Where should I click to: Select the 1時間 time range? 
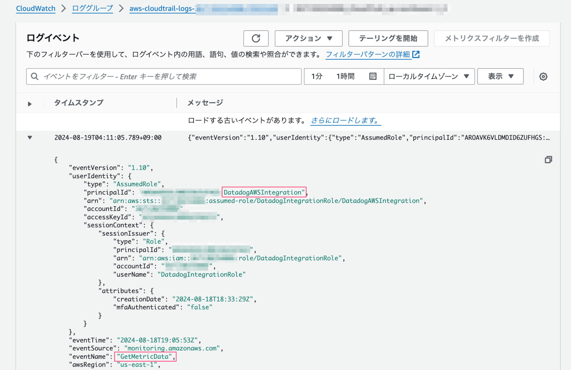pos(345,76)
